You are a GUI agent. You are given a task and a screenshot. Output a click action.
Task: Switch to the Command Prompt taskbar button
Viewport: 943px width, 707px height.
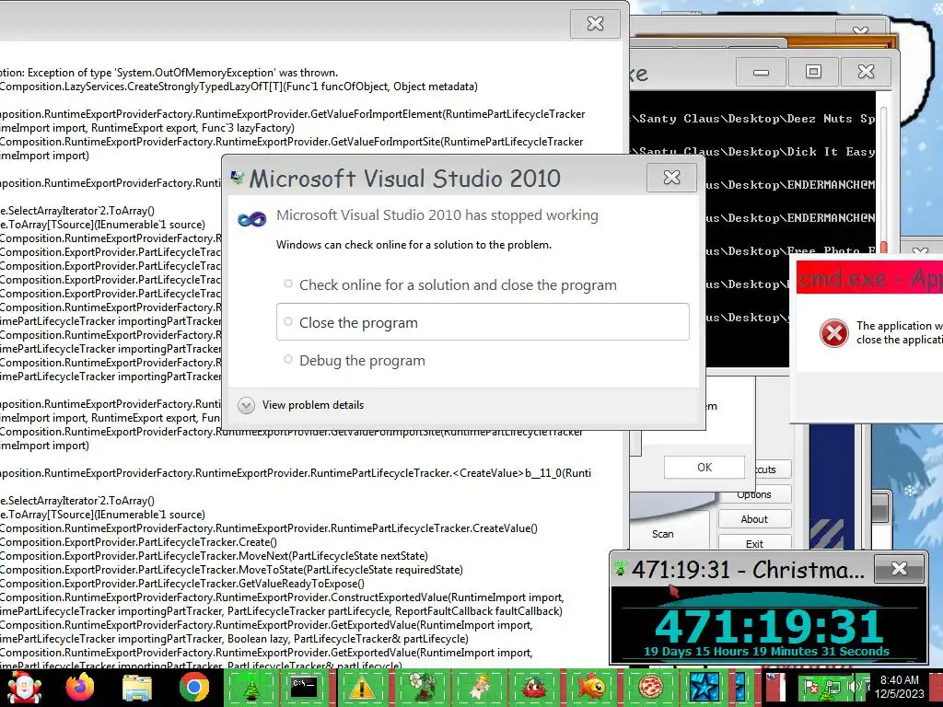[304, 687]
